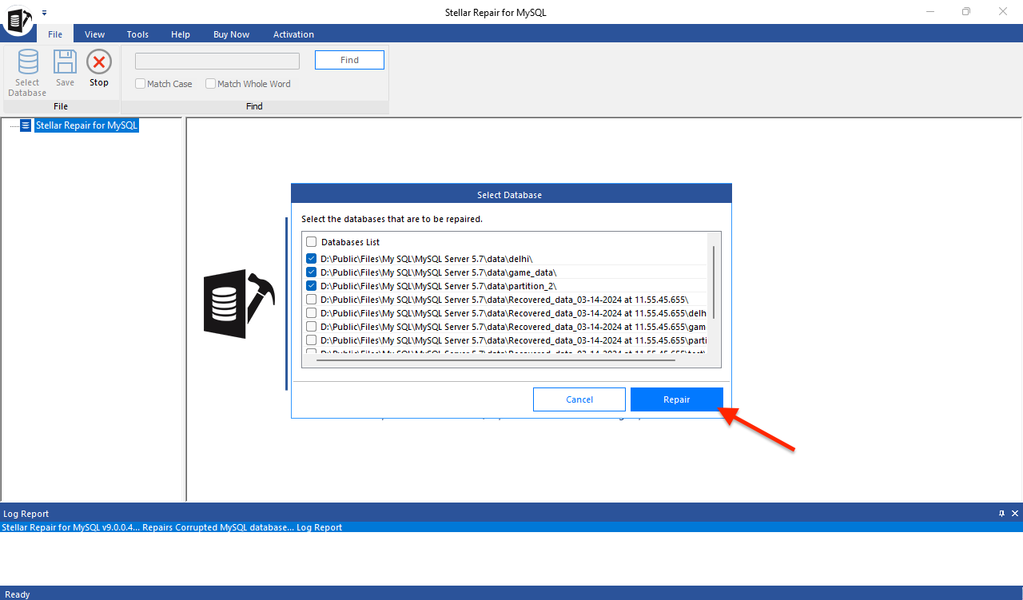
Task: Select the Stellar Repair for MySQL tree node
Action: click(x=86, y=125)
